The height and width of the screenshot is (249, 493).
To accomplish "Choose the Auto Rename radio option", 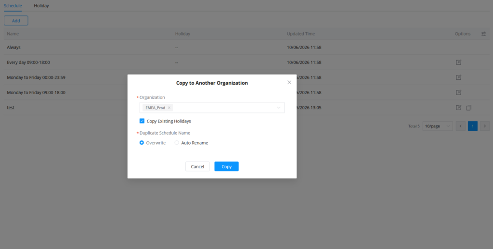I will point(177,143).
